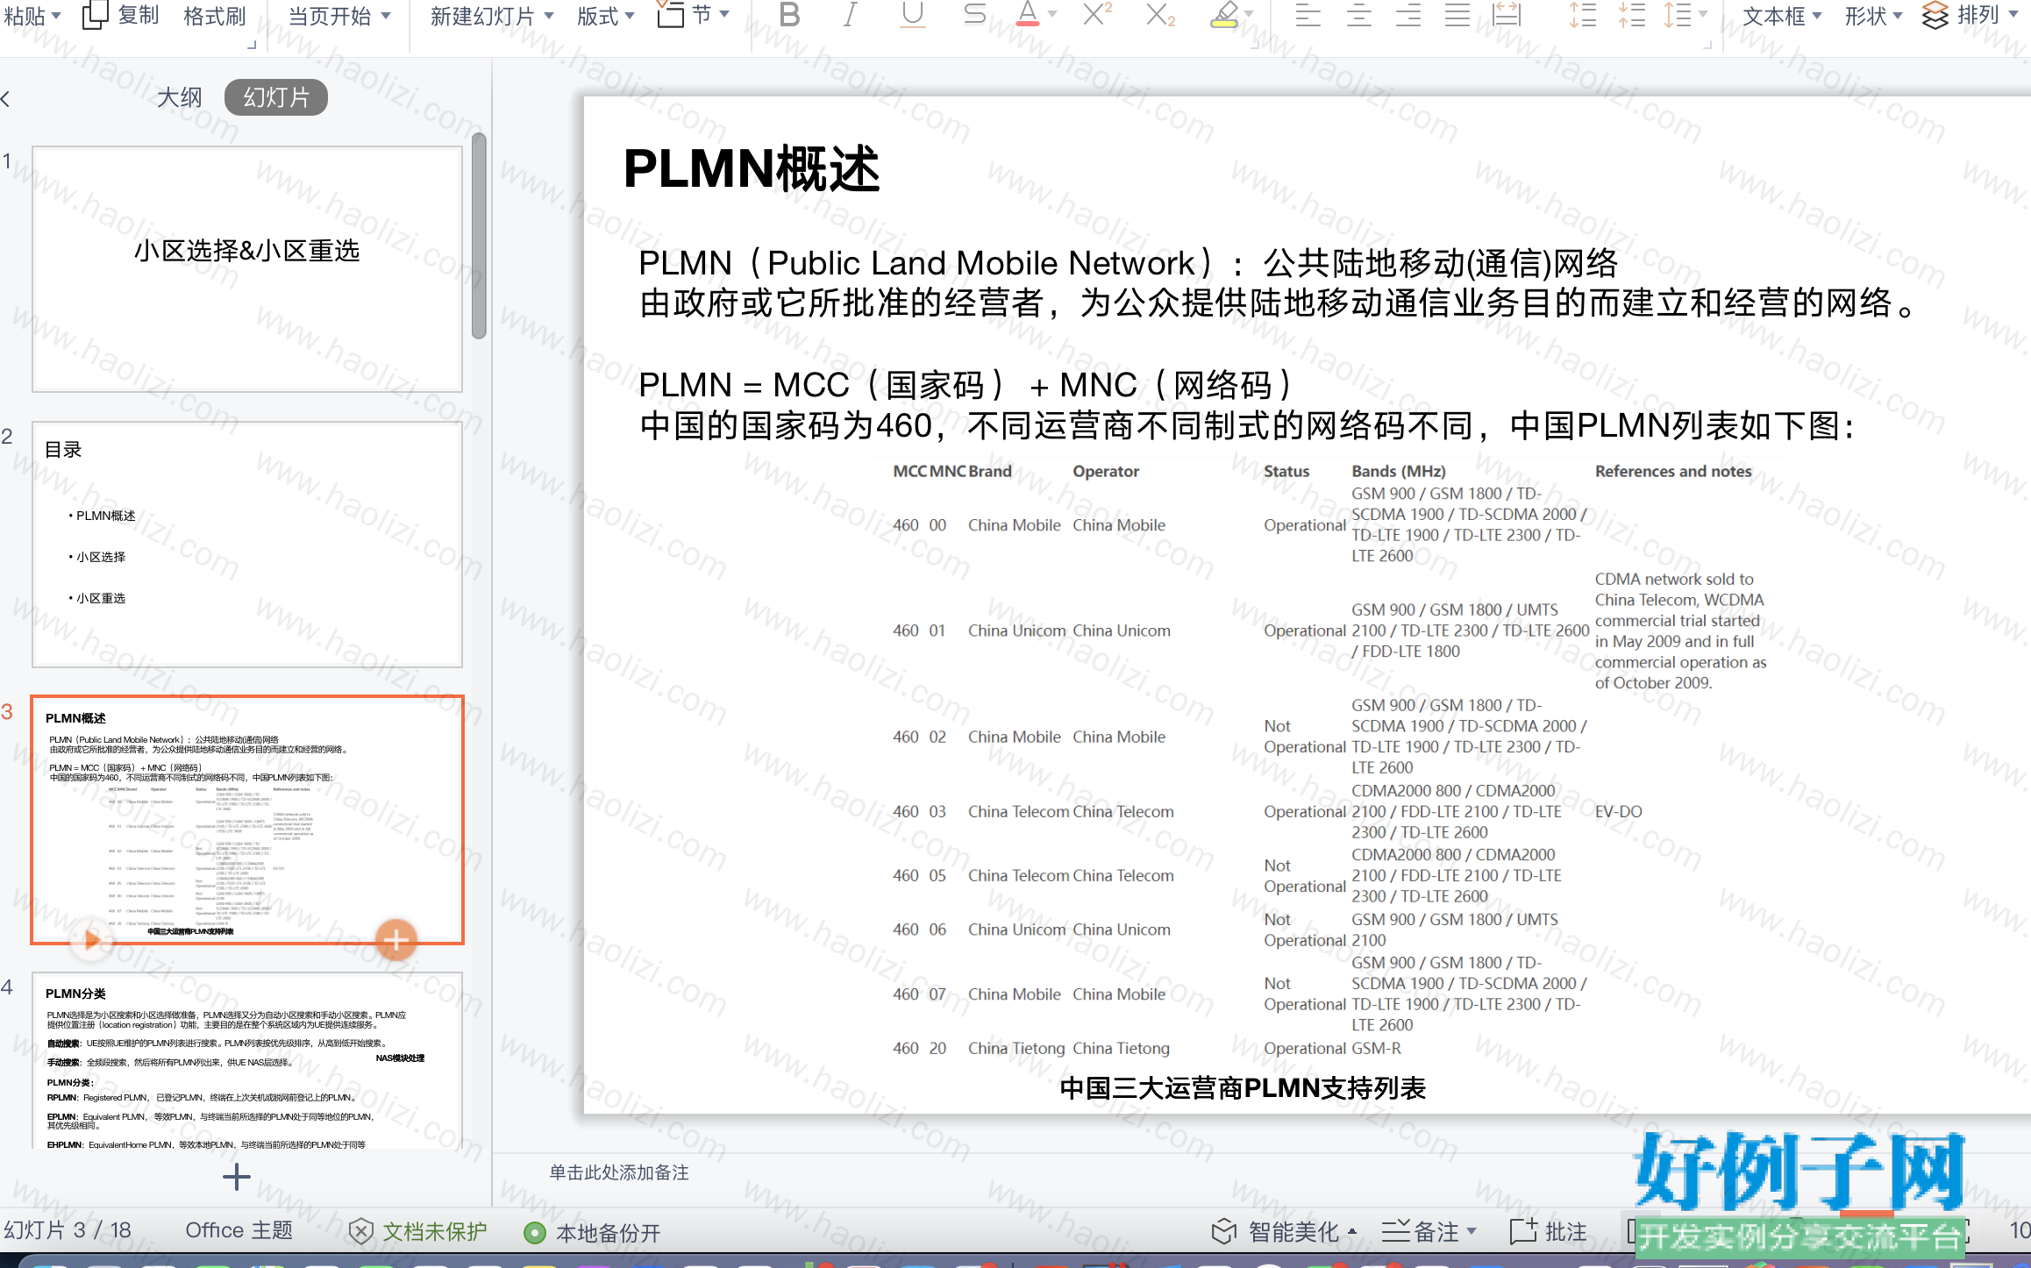Select slide 2 thumbnail 目录
This screenshot has height=1268, width=2031.
pos(247,545)
